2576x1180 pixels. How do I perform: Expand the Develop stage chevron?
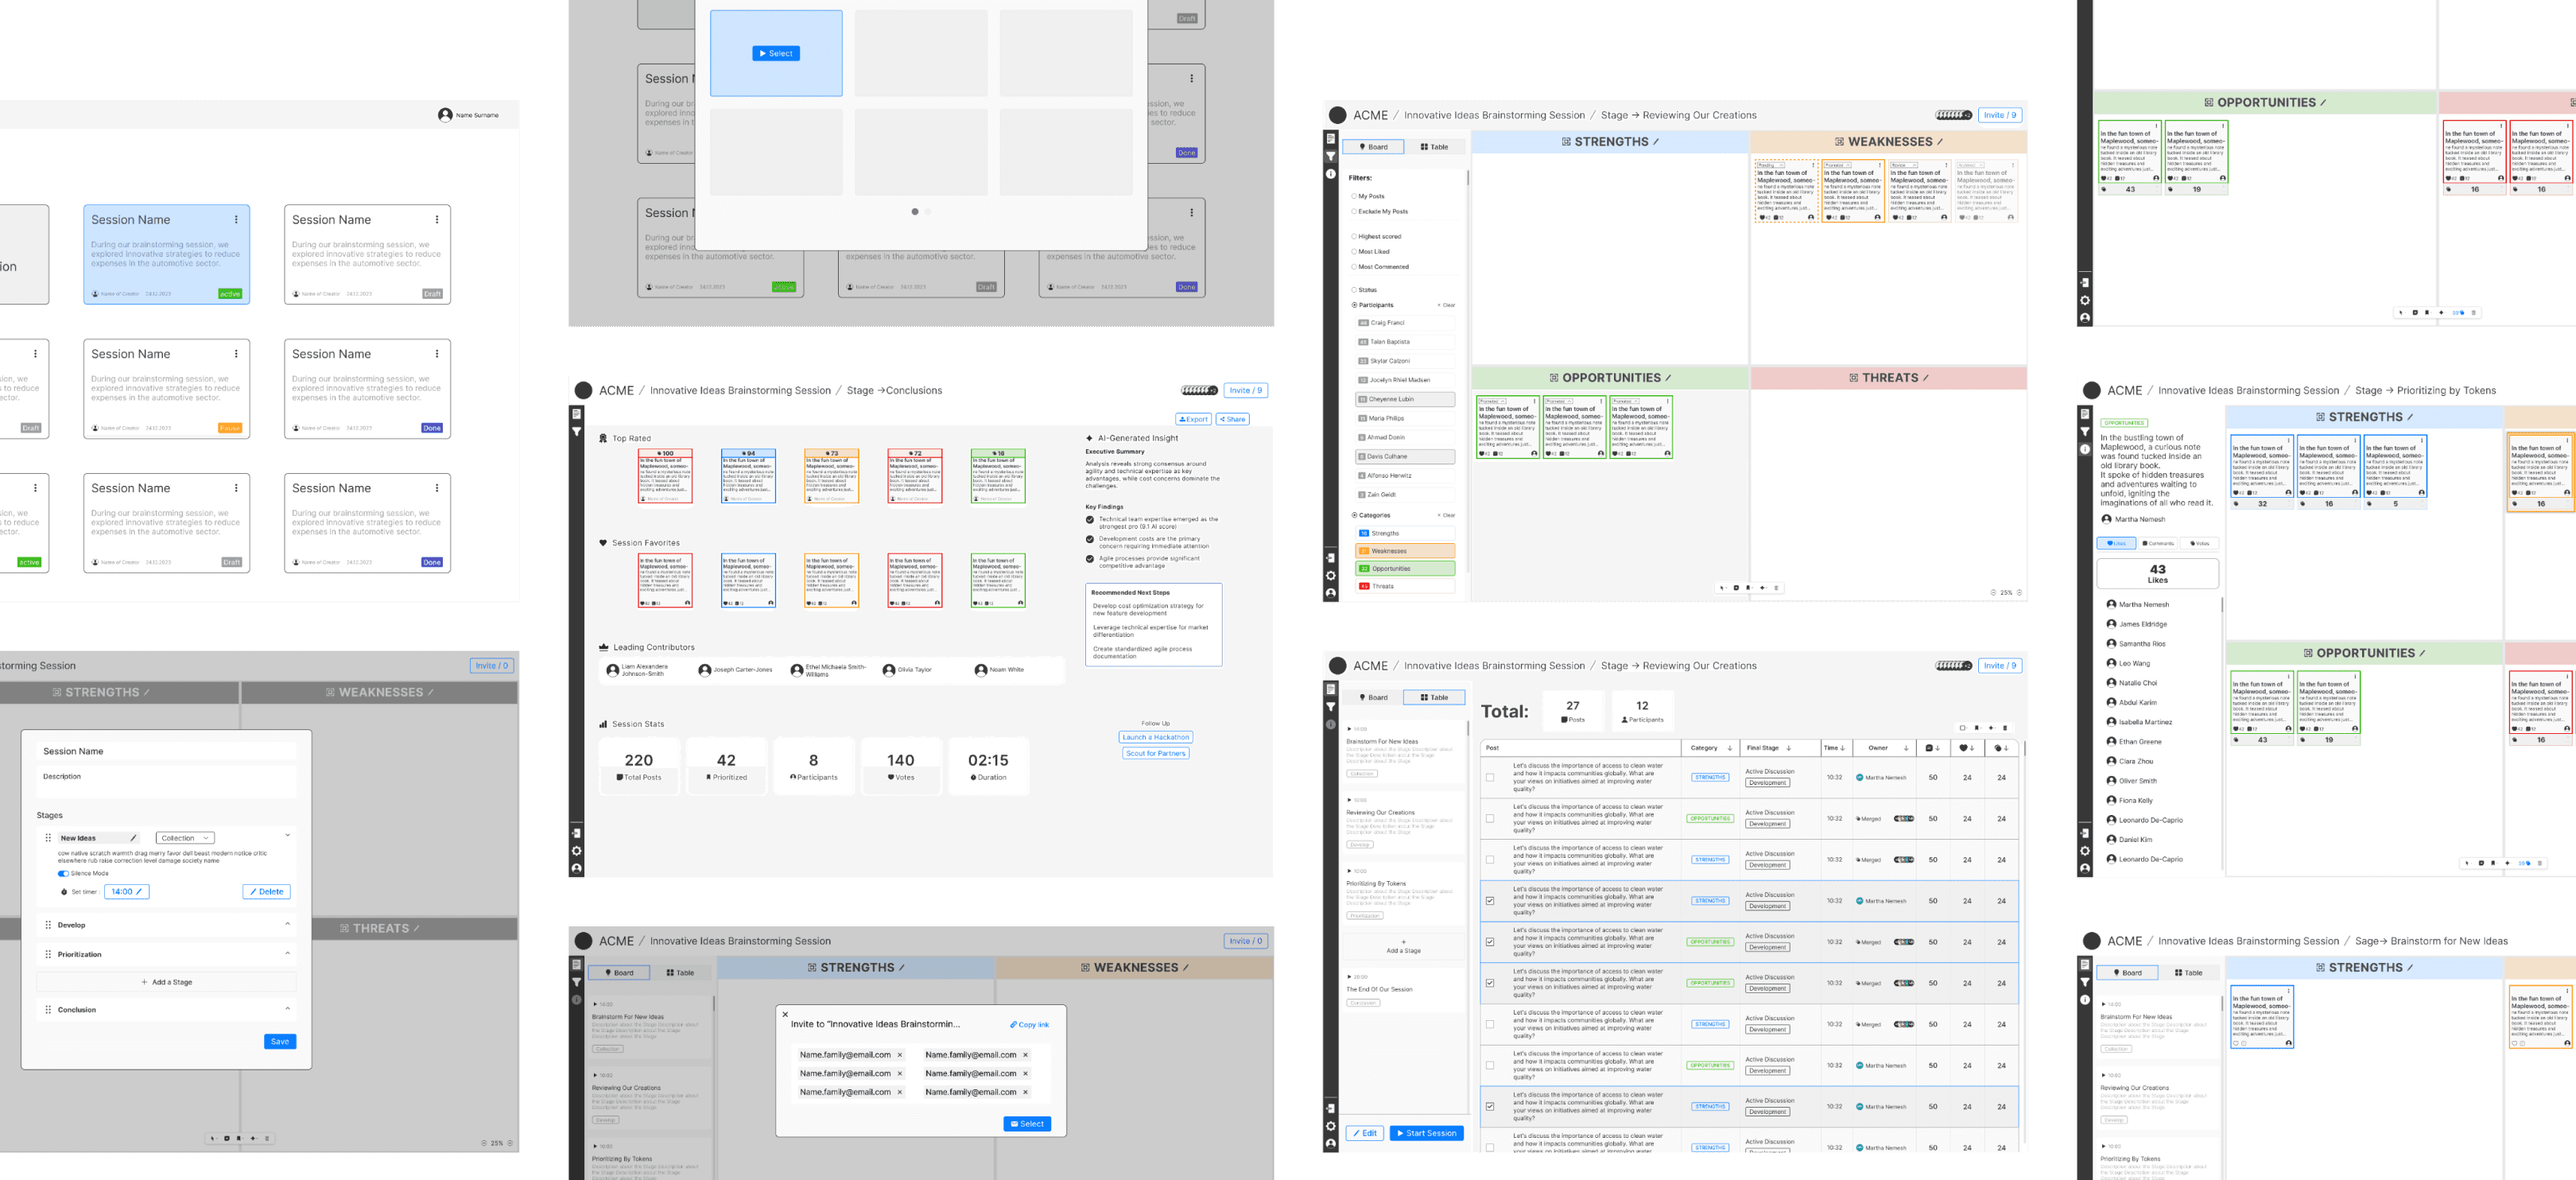287,924
